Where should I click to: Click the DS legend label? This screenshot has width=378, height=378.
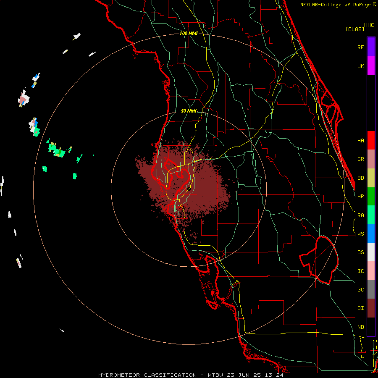360,252
